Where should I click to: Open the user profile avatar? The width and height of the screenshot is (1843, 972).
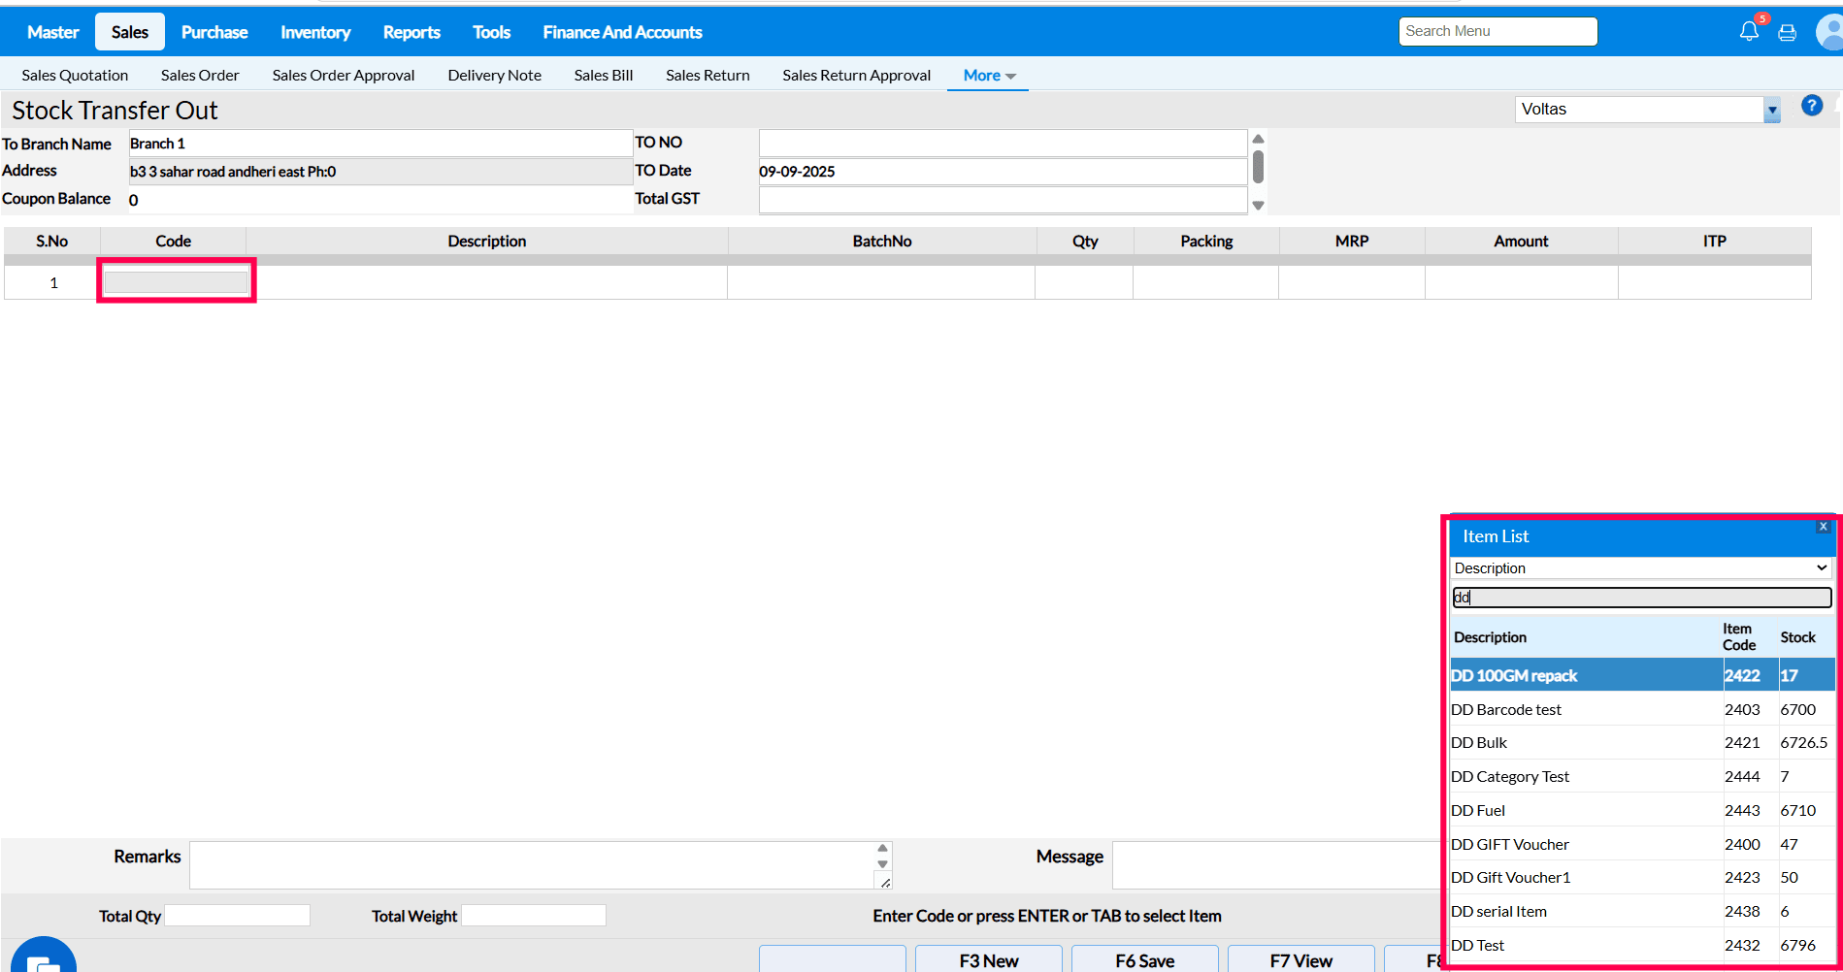(x=1829, y=32)
